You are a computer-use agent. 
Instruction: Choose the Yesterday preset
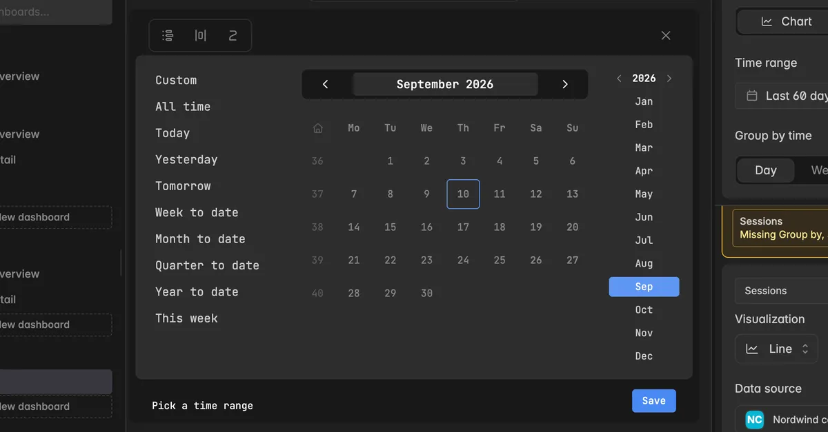coord(186,159)
